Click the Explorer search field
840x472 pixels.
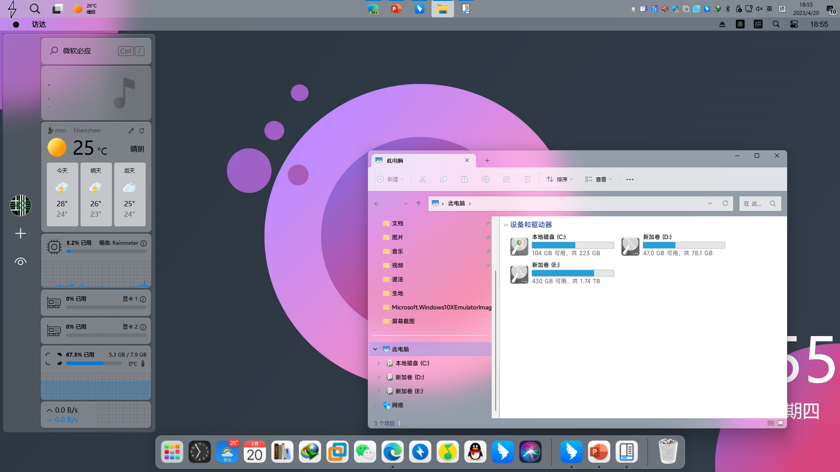tap(760, 204)
